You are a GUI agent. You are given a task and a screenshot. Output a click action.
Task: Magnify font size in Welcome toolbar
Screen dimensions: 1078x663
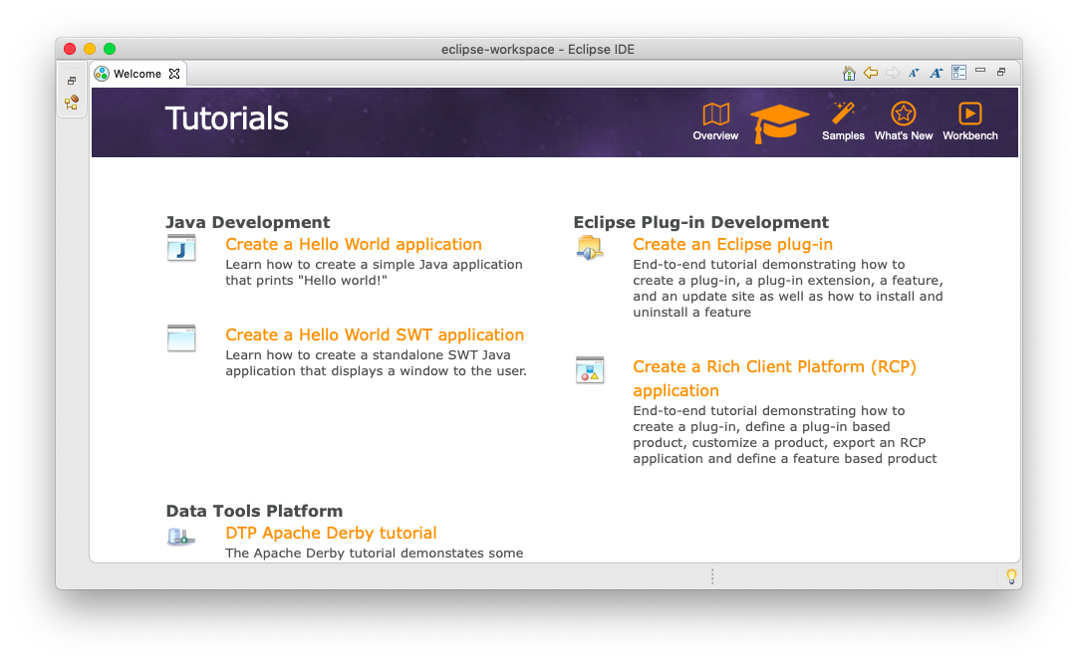tap(936, 73)
